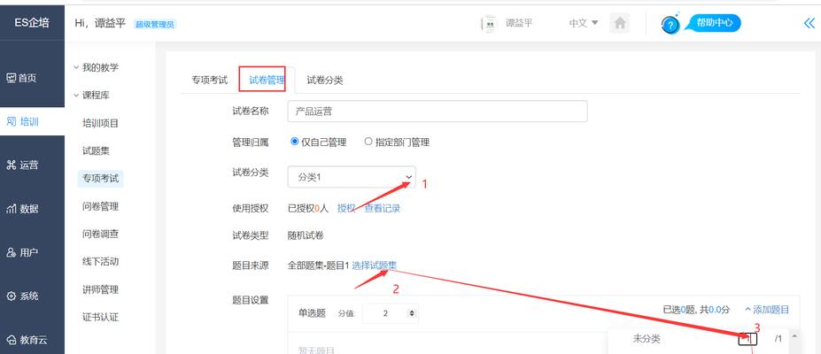The height and width of the screenshot is (354, 821).
Task: Open 数据 section in sidebar
Action: (22, 209)
